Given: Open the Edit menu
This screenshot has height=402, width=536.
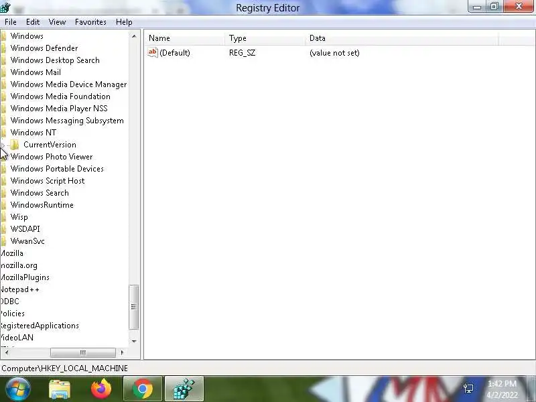Looking at the screenshot, I should [x=33, y=22].
